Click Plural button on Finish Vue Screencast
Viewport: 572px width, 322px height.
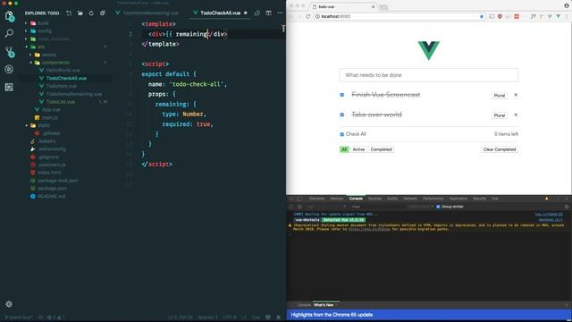[x=500, y=96]
